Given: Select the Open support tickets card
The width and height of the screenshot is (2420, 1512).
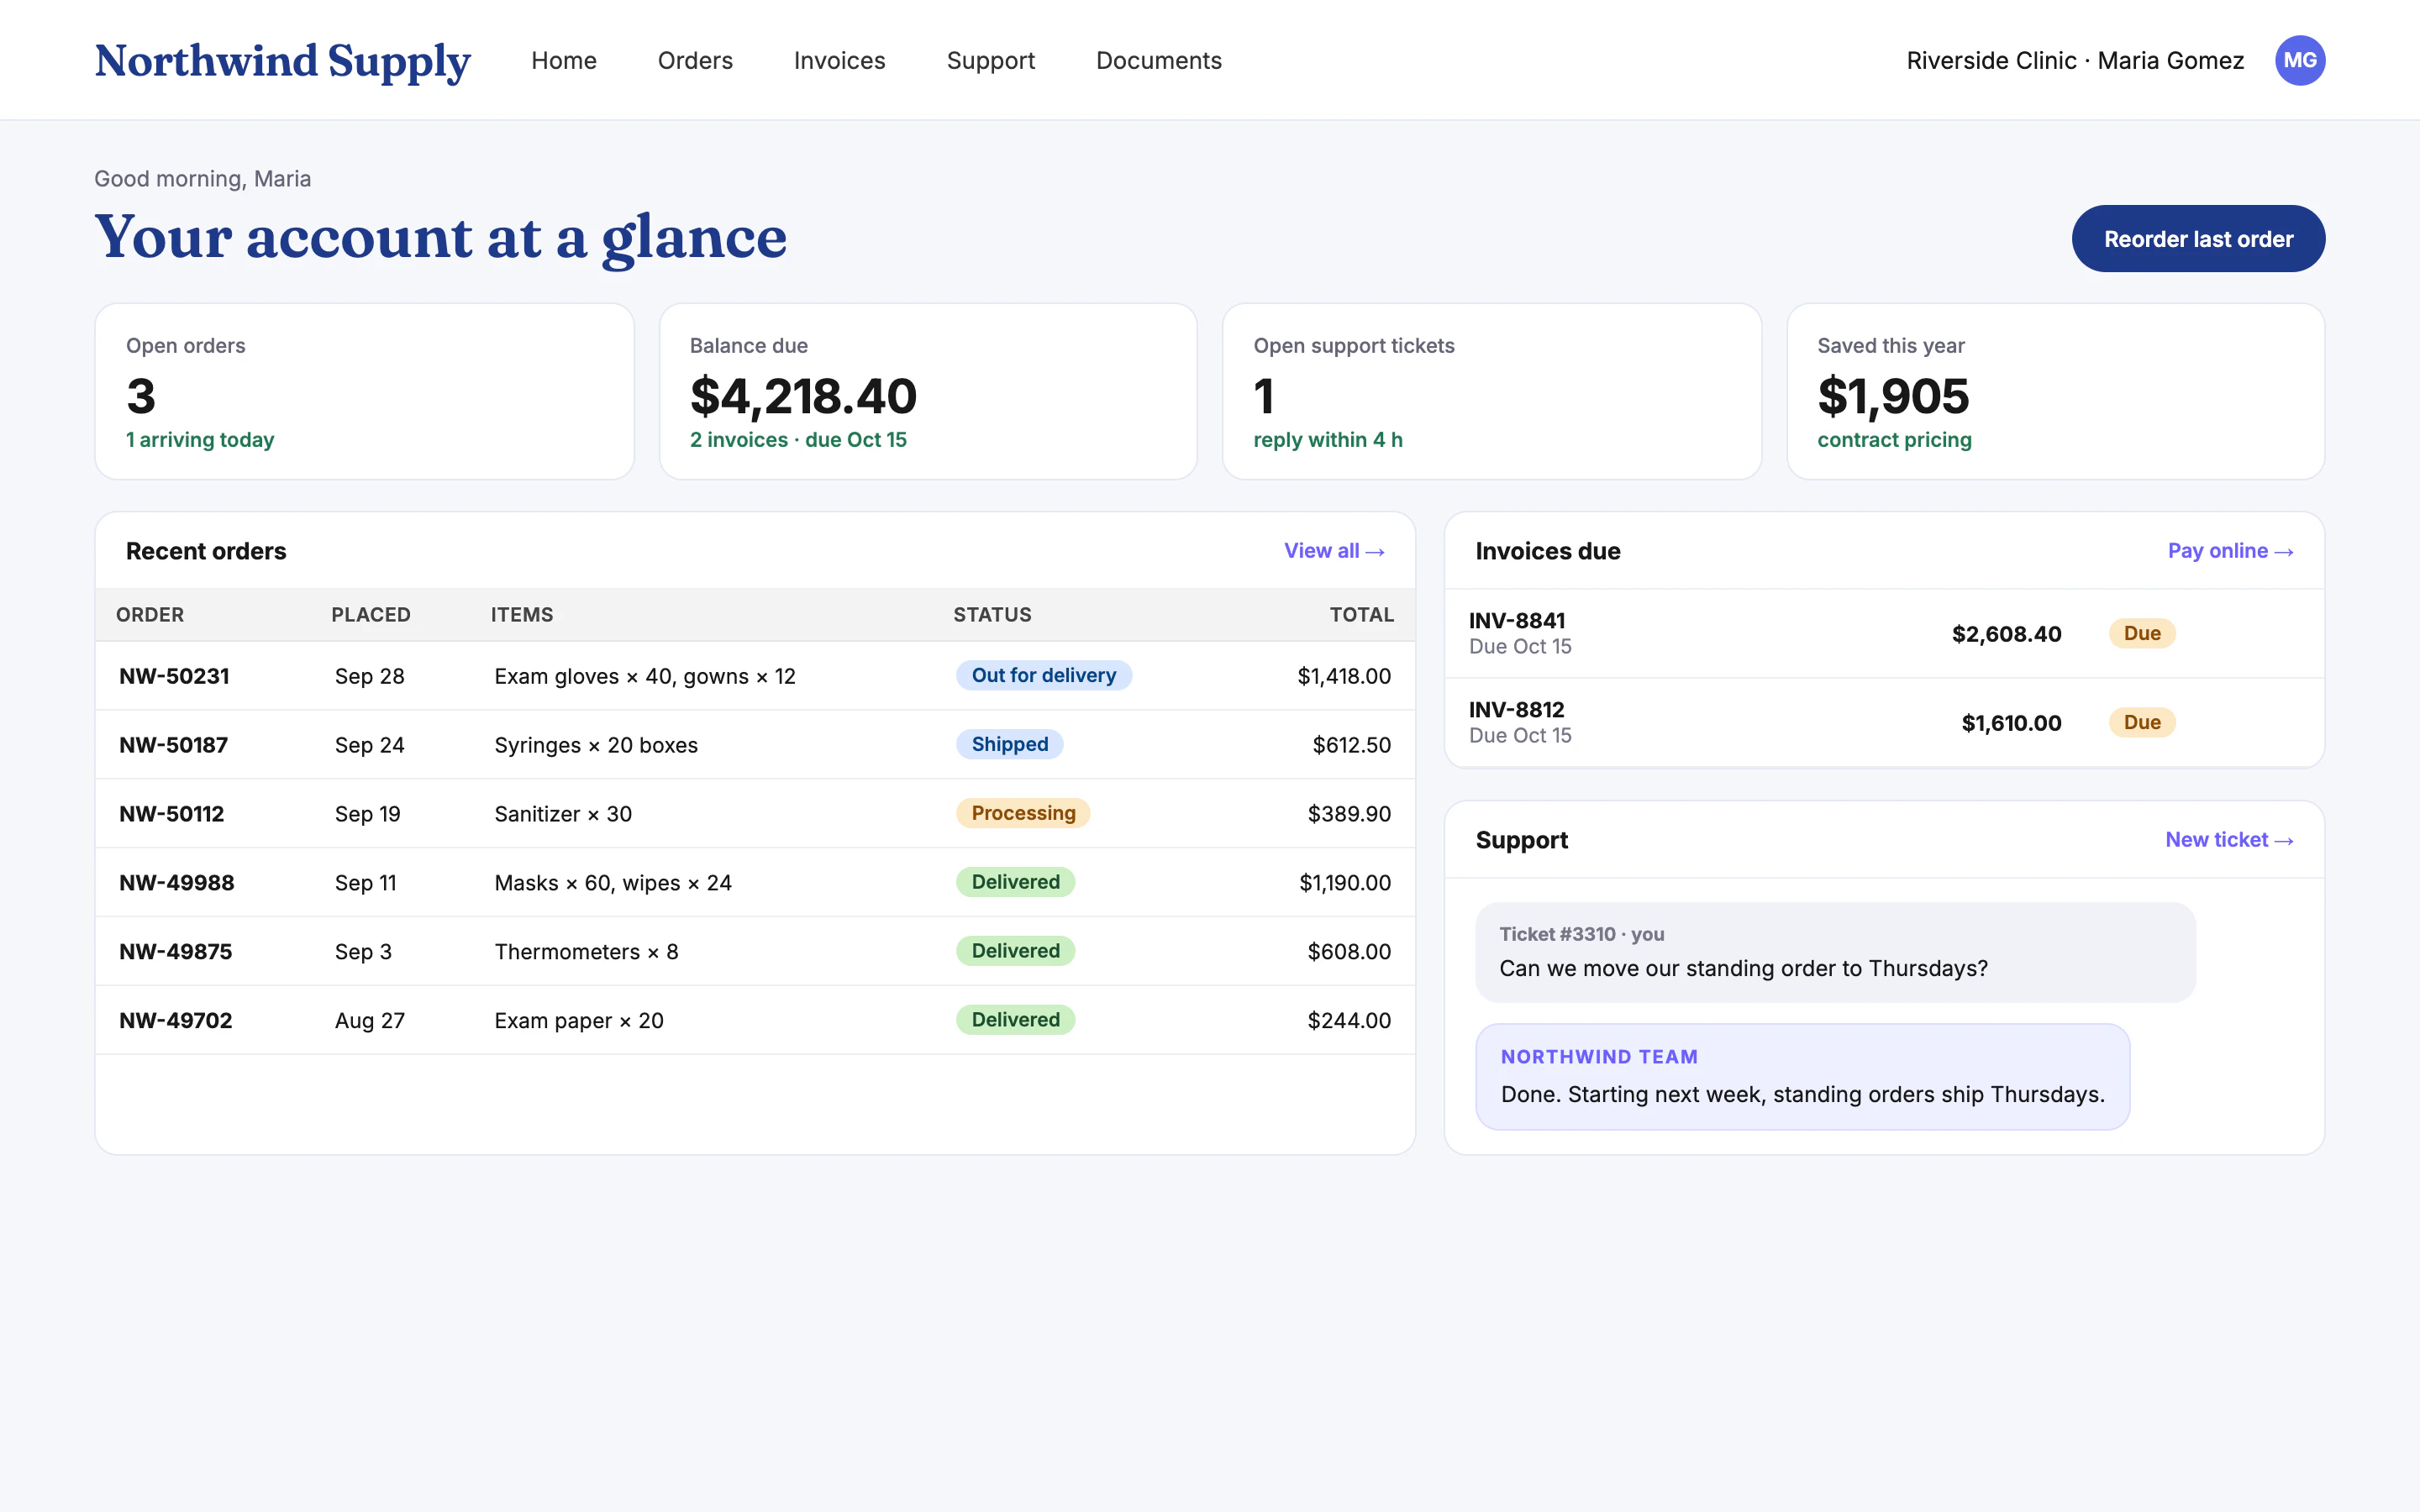Looking at the screenshot, I should pyautogui.click(x=1491, y=391).
